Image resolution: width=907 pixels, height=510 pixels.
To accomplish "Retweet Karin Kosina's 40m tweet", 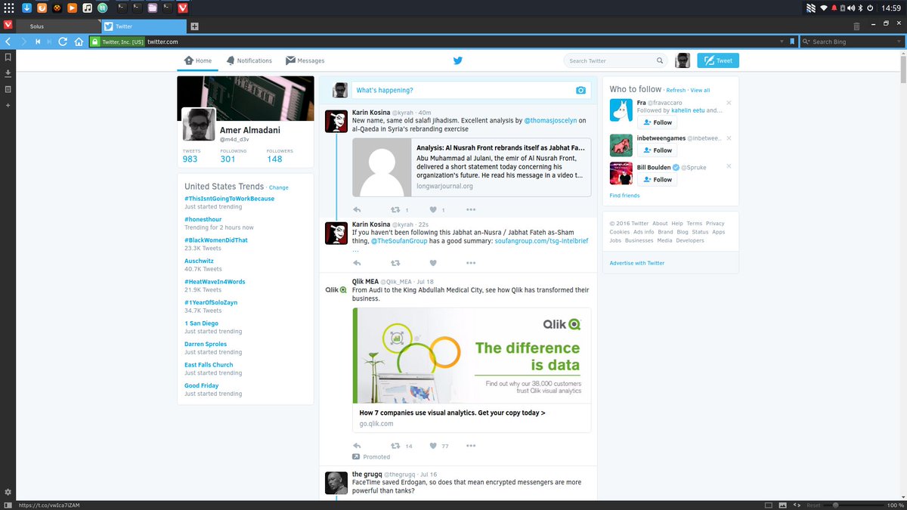I will [x=395, y=209].
